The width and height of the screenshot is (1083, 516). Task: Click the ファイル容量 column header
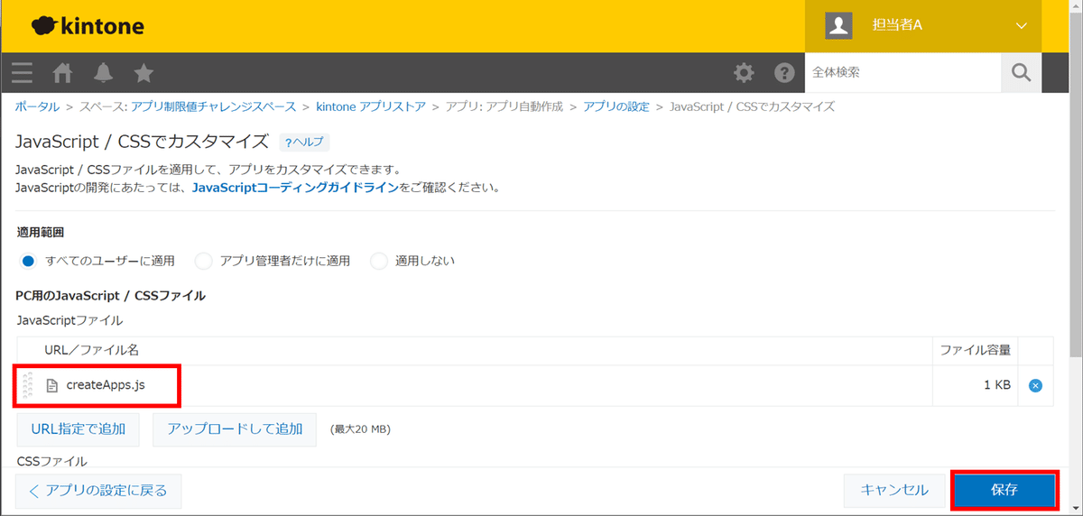click(976, 350)
